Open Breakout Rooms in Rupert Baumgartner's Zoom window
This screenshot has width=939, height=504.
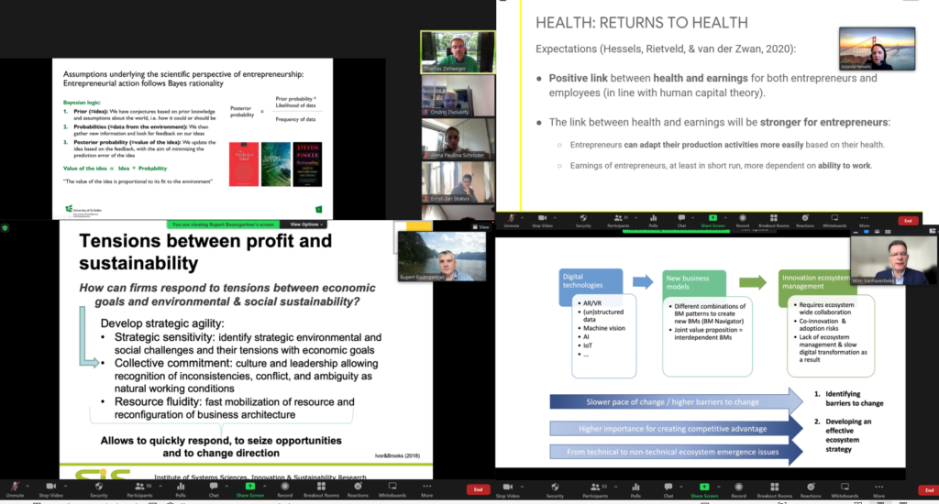point(322,489)
